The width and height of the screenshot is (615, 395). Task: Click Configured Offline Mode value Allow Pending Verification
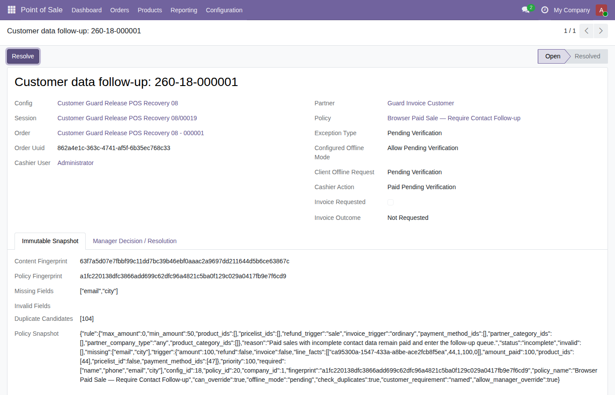(x=423, y=148)
